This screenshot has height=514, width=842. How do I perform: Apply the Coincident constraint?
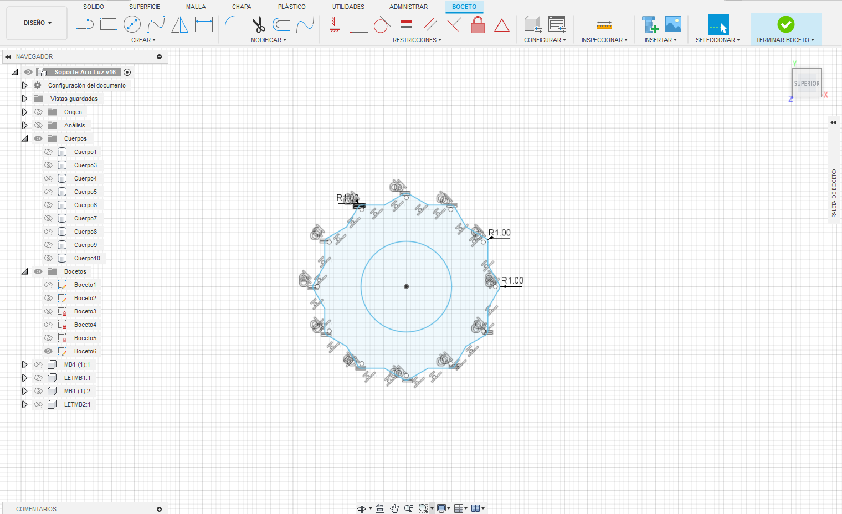(x=358, y=24)
